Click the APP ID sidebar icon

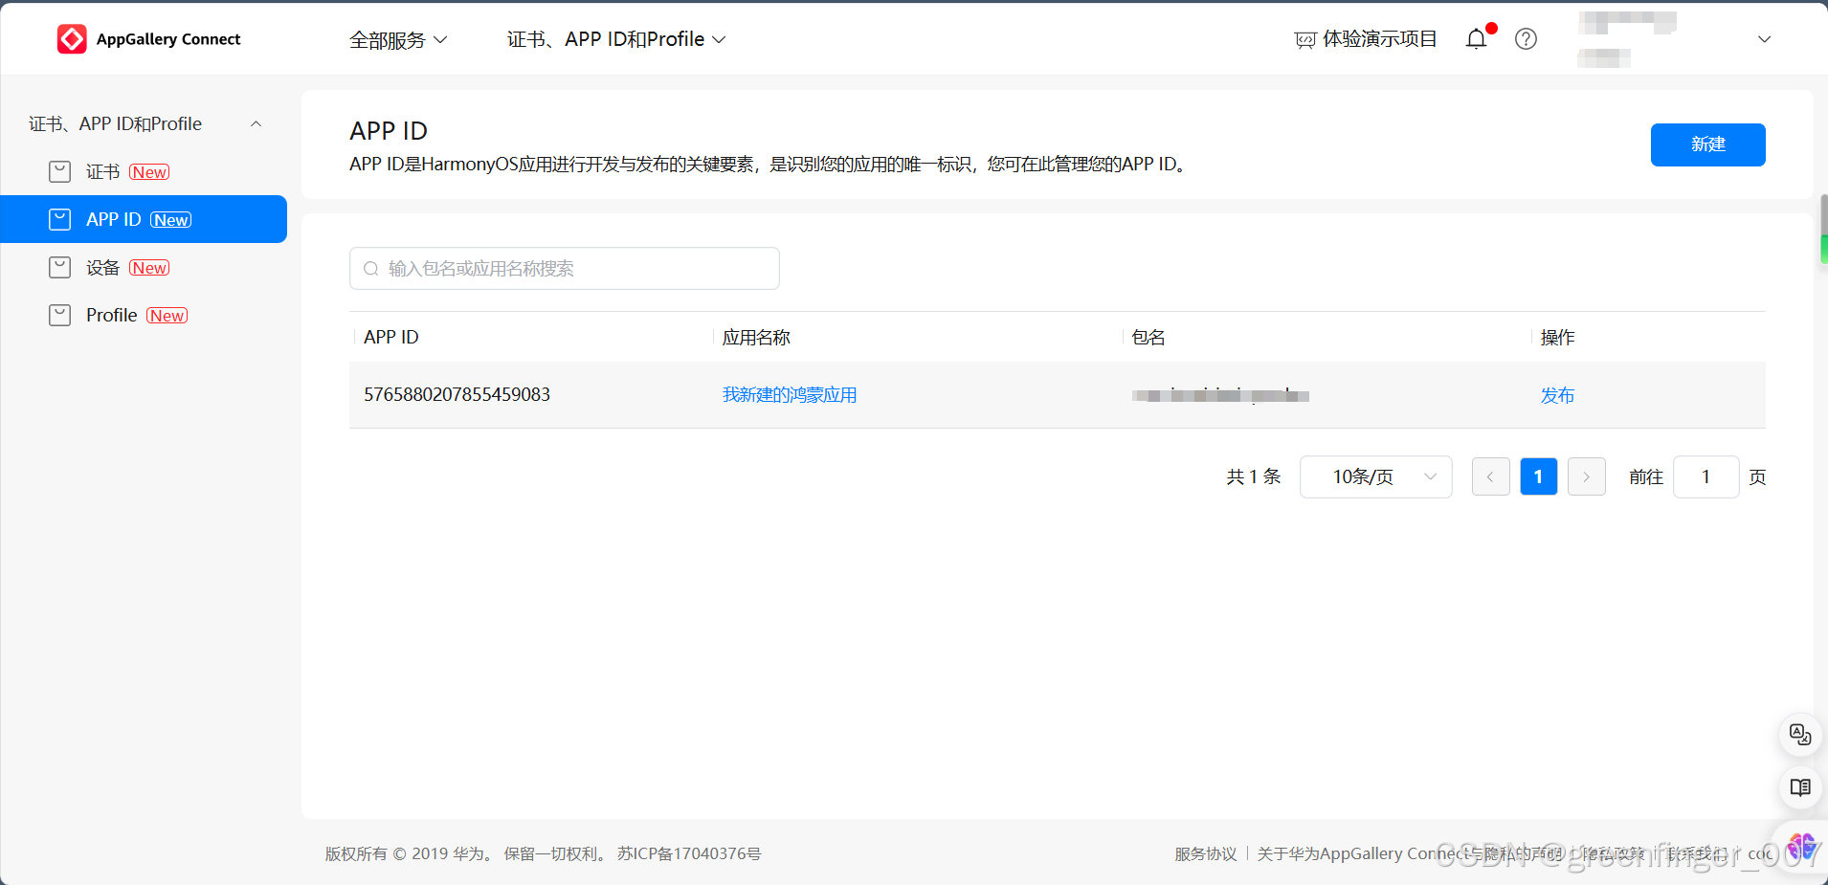[59, 219]
